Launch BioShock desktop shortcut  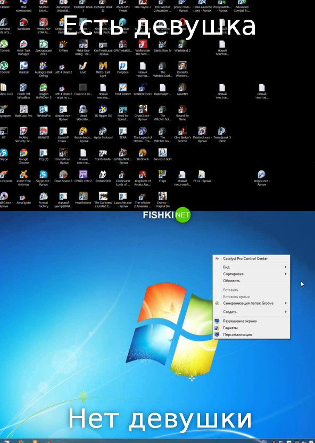coord(143,155)
